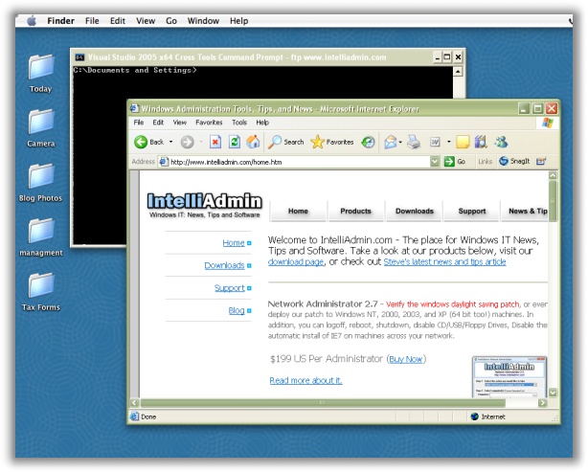Click the Support link in left sidebar
This screenshot has height=472, width=588.
click(x=230, y=288)
